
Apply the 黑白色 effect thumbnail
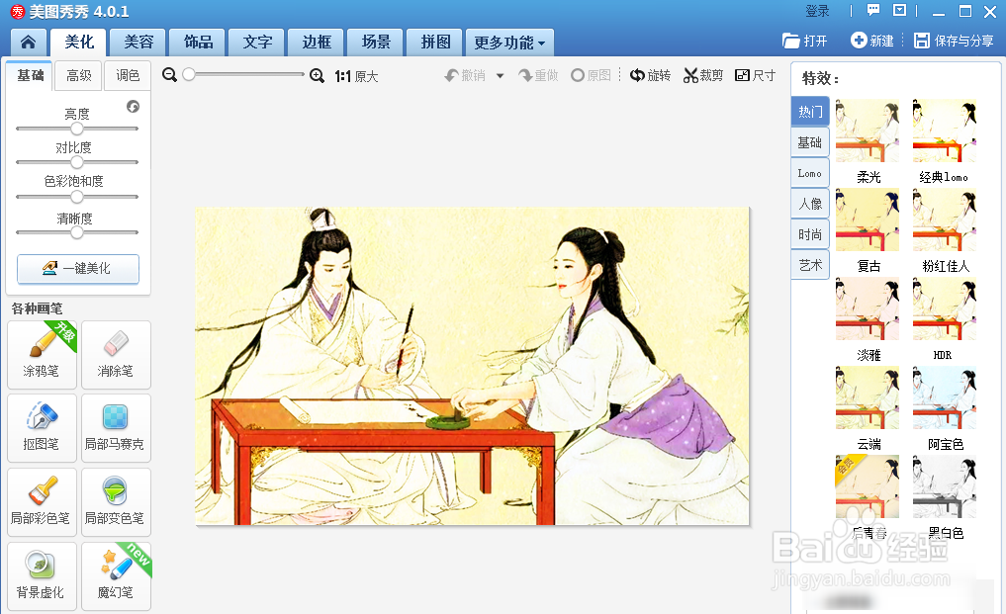click(945, 486)
